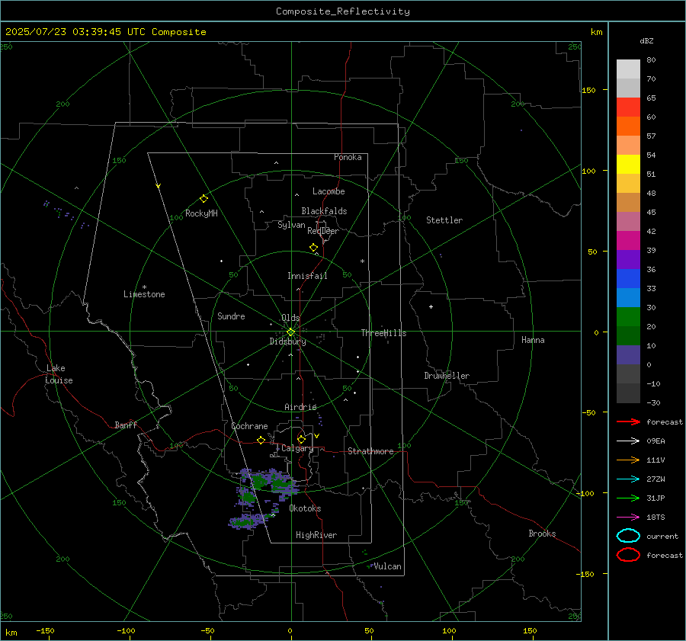The height and width of the screenshot is (641, 686).
Task: Select the RedDeer city label
Action: (x=323, y=231)
